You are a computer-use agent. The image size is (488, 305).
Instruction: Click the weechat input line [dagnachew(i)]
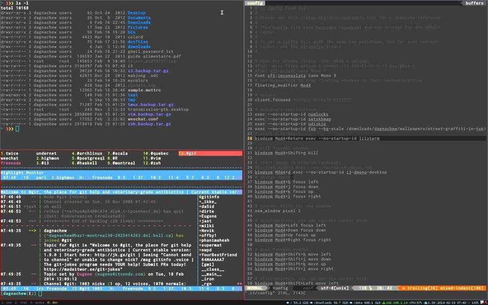tap(20, 294)
